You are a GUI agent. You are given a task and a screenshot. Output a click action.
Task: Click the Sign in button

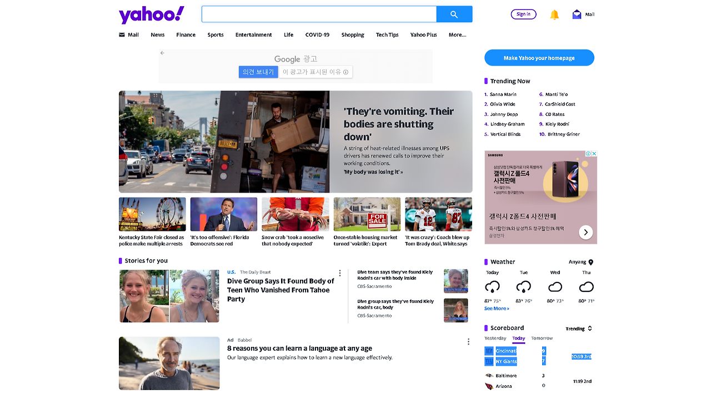(523, 14)
